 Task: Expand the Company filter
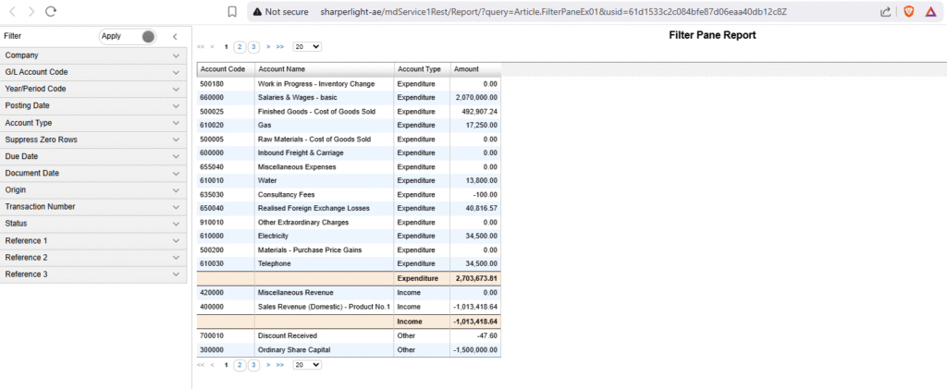93,55
